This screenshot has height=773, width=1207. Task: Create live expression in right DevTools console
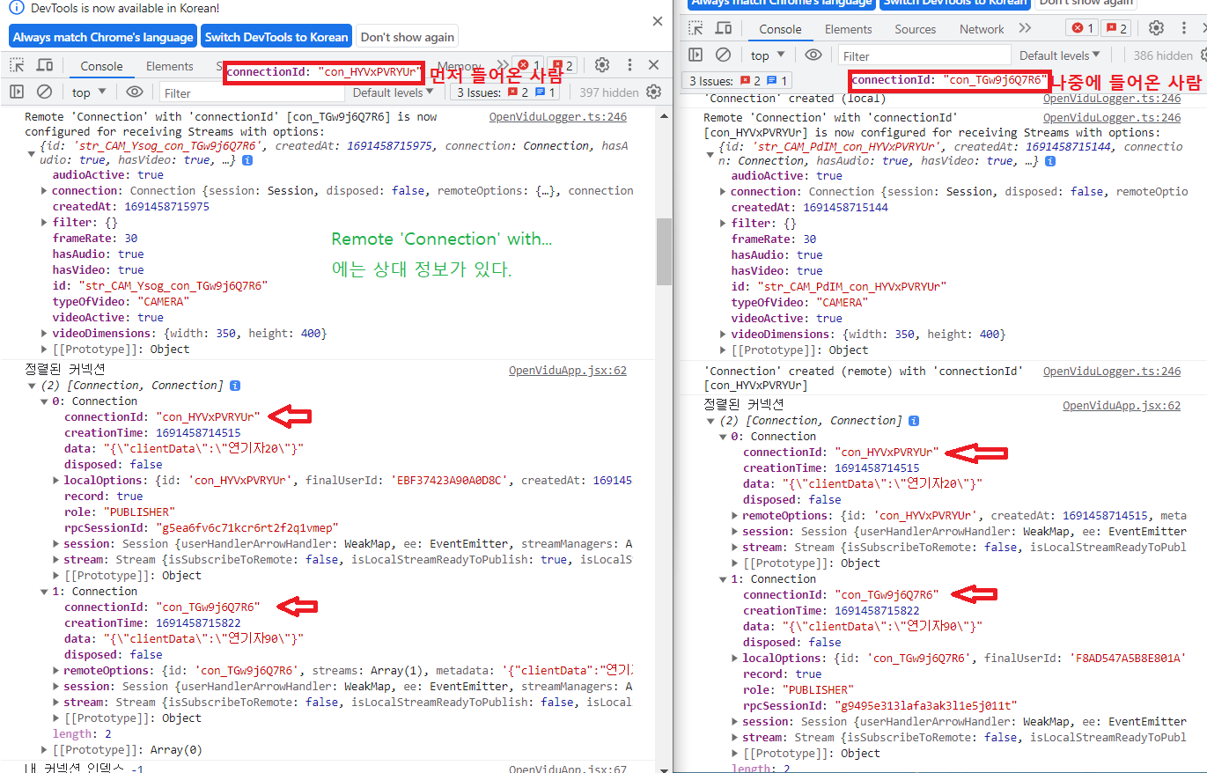(x=813, y=55)
